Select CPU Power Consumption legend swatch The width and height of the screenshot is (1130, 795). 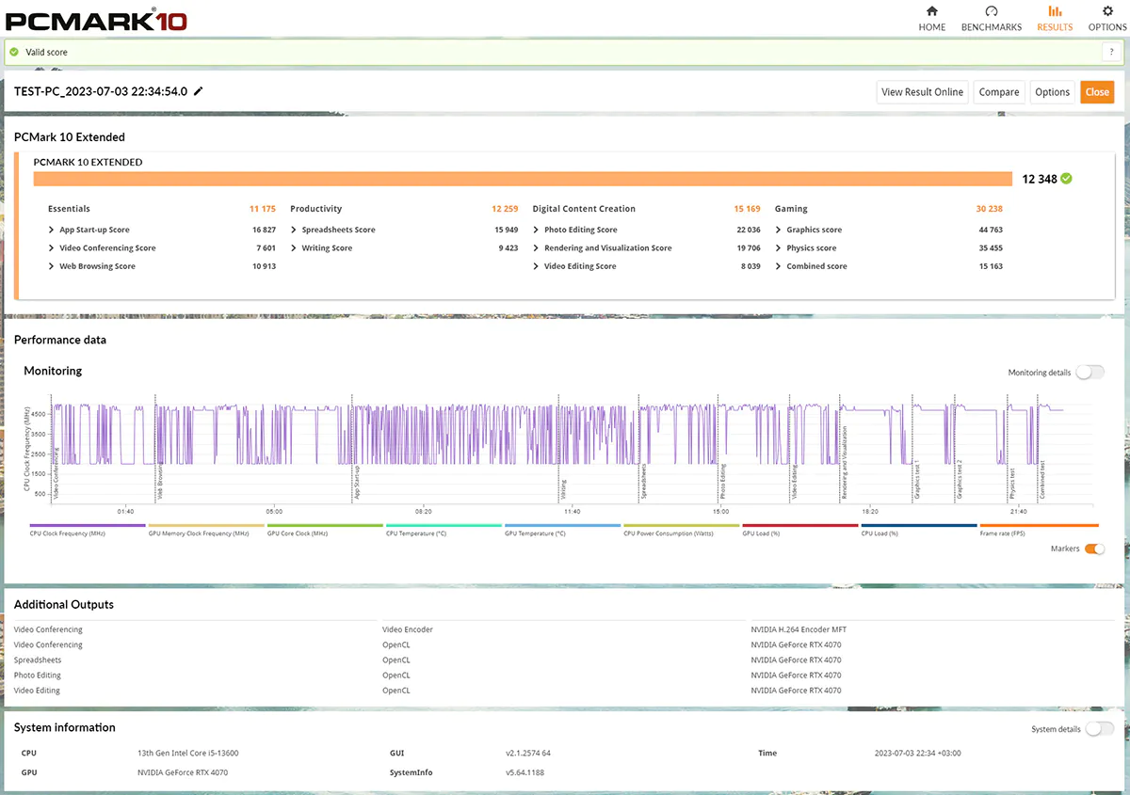coord(681,526)
